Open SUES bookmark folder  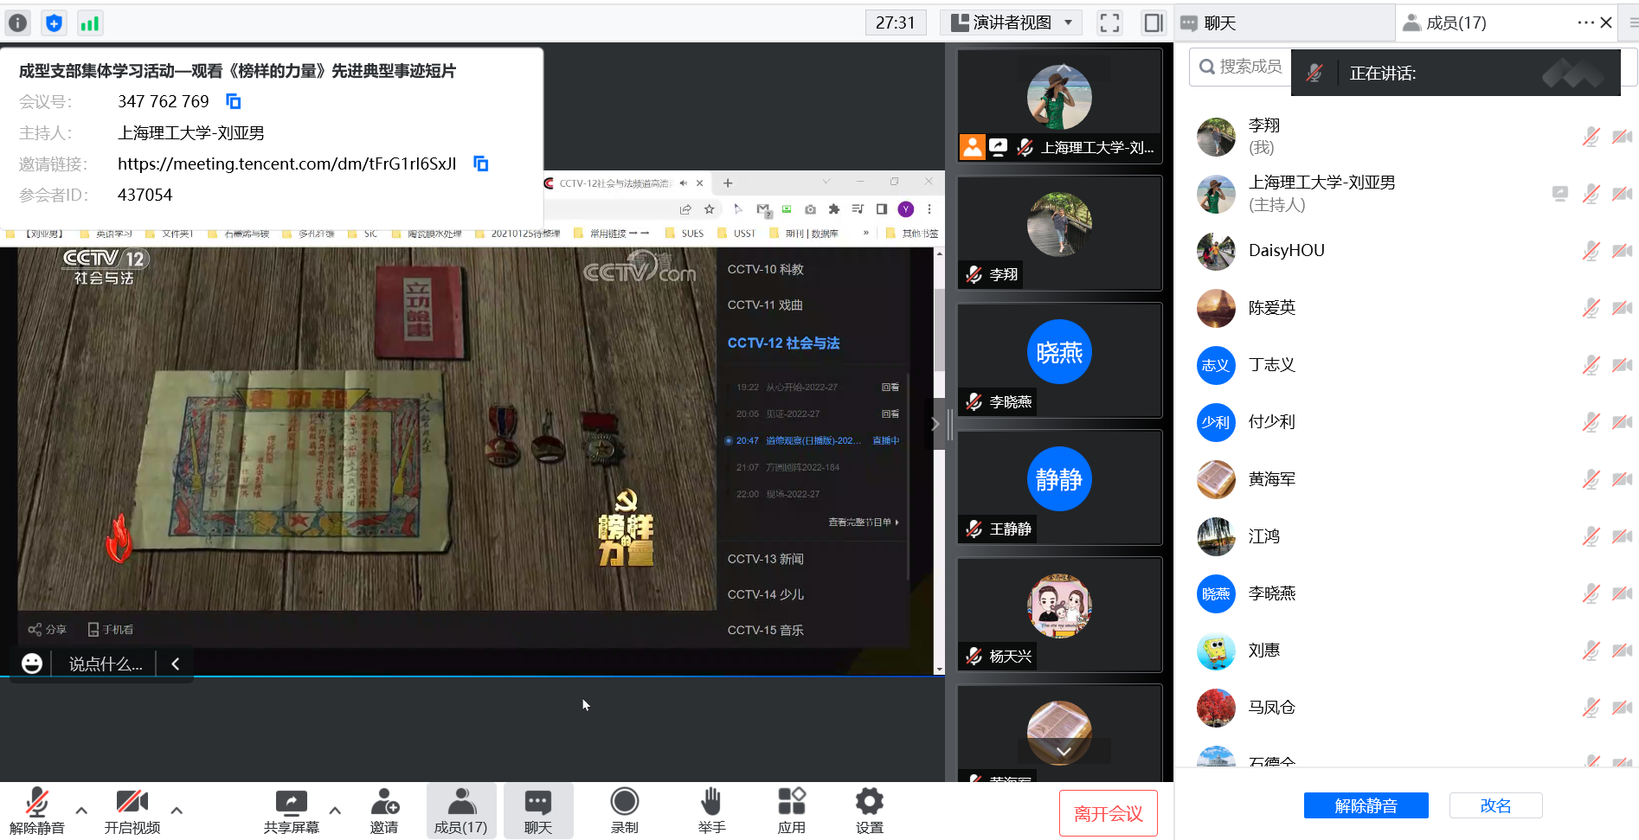685,234
